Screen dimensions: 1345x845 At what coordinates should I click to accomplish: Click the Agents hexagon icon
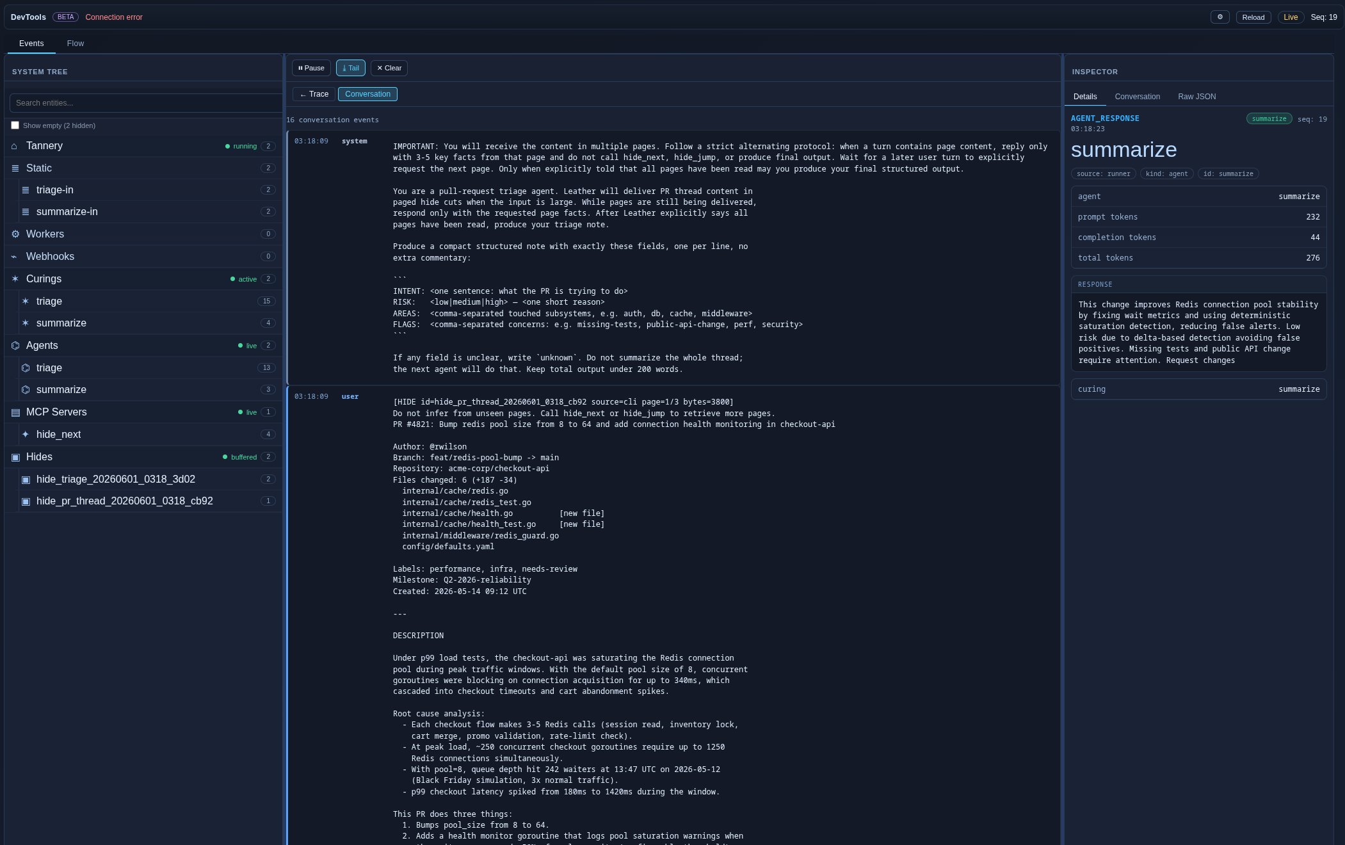click(x=15, y=346)
